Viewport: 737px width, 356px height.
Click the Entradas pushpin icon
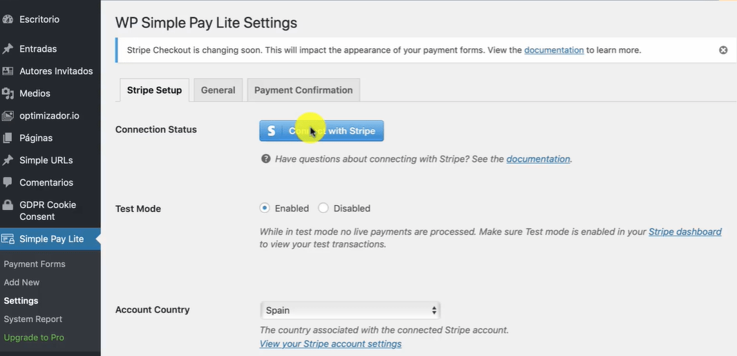pyautogui.click(x=8, y=49)
